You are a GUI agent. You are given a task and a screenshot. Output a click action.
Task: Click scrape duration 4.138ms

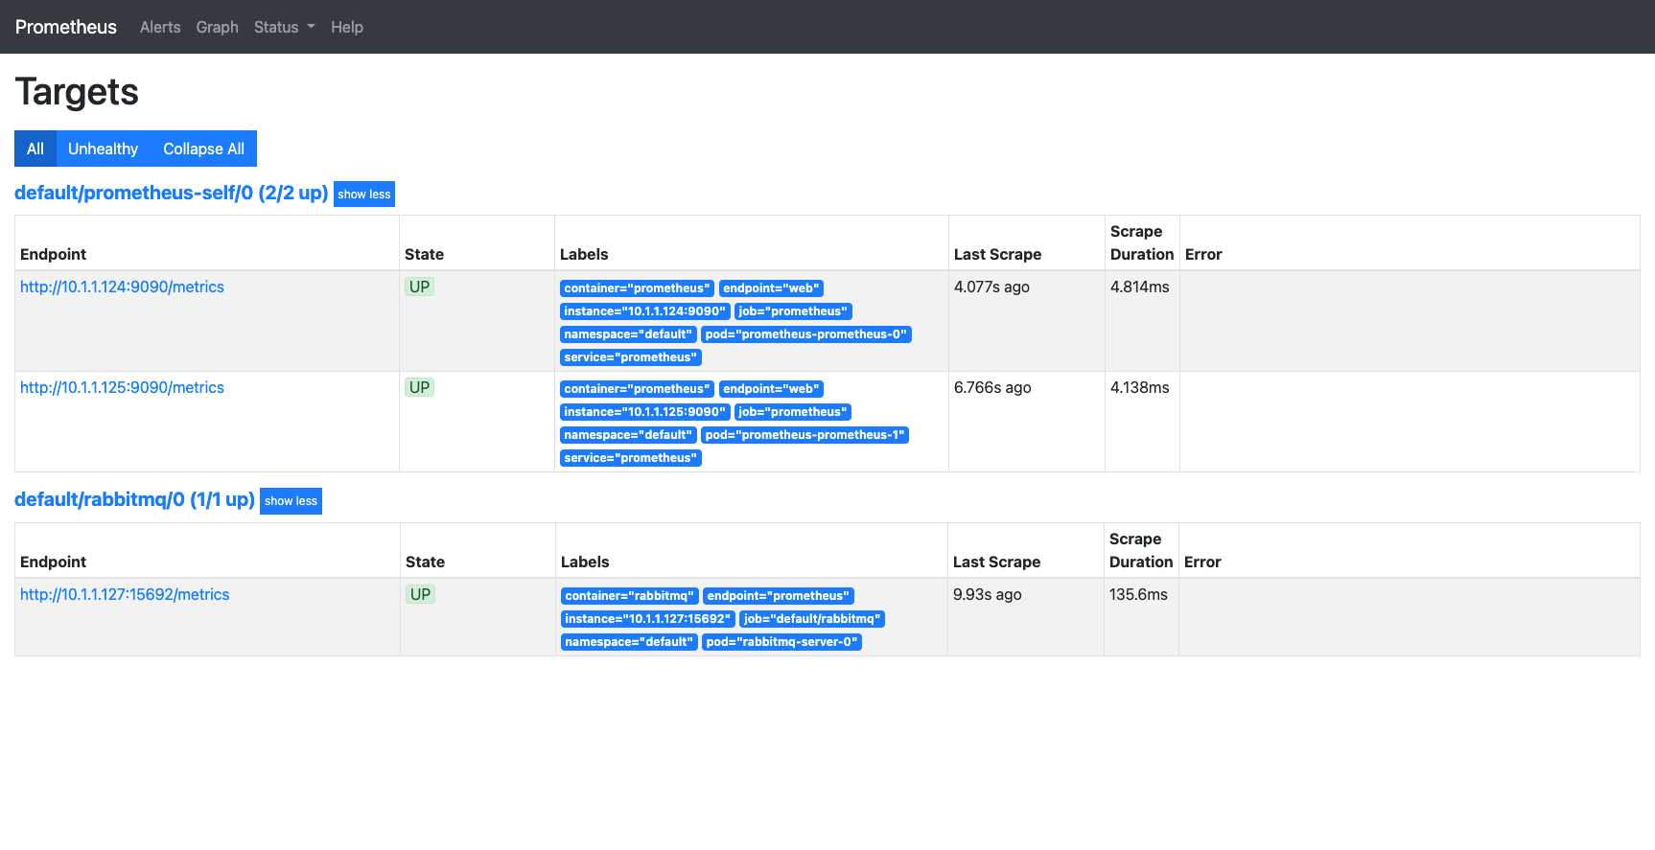tap(1139, 387)
